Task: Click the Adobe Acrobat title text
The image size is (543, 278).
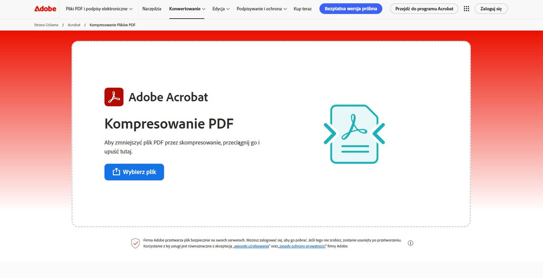Action: (x=168, y=97)
